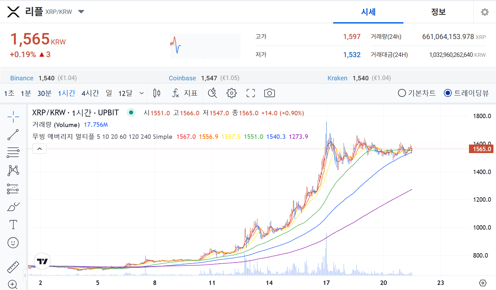Click the TradingView logo on chart
Viewport: 496px width, 290px height.
[42, 261]
